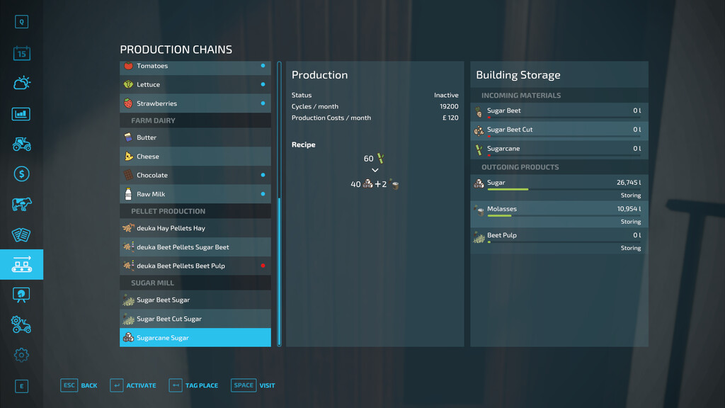
Task: Open the Finances dollar icon
Action: (x=22, y=172)
